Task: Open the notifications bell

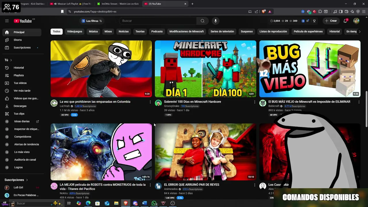Action: pos(346,21)
